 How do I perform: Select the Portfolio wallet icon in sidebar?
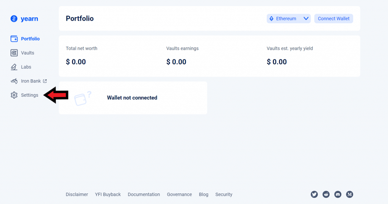pyautogui.click(x=14, y=39)
